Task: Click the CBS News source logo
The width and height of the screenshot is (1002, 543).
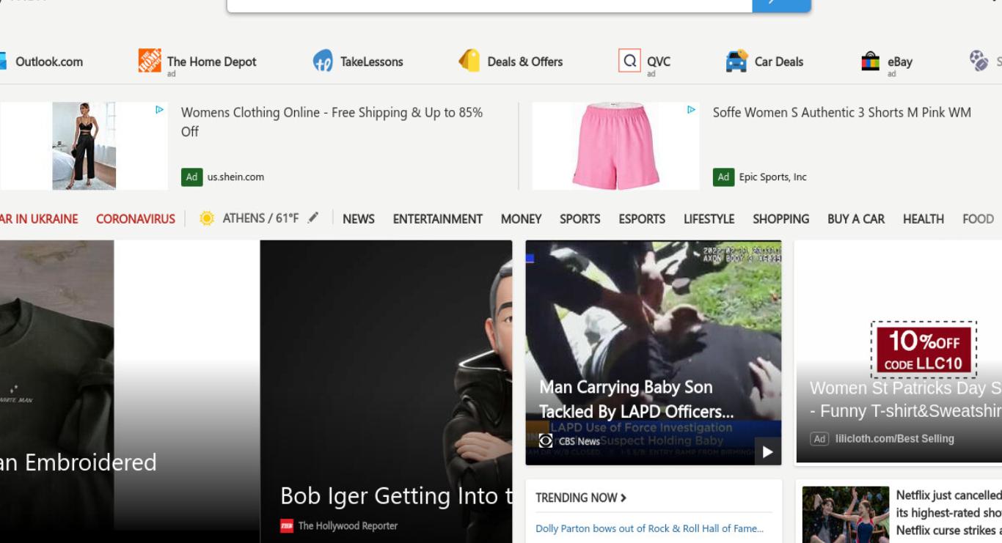Action: pyautogui.click(x=546, y=440)
